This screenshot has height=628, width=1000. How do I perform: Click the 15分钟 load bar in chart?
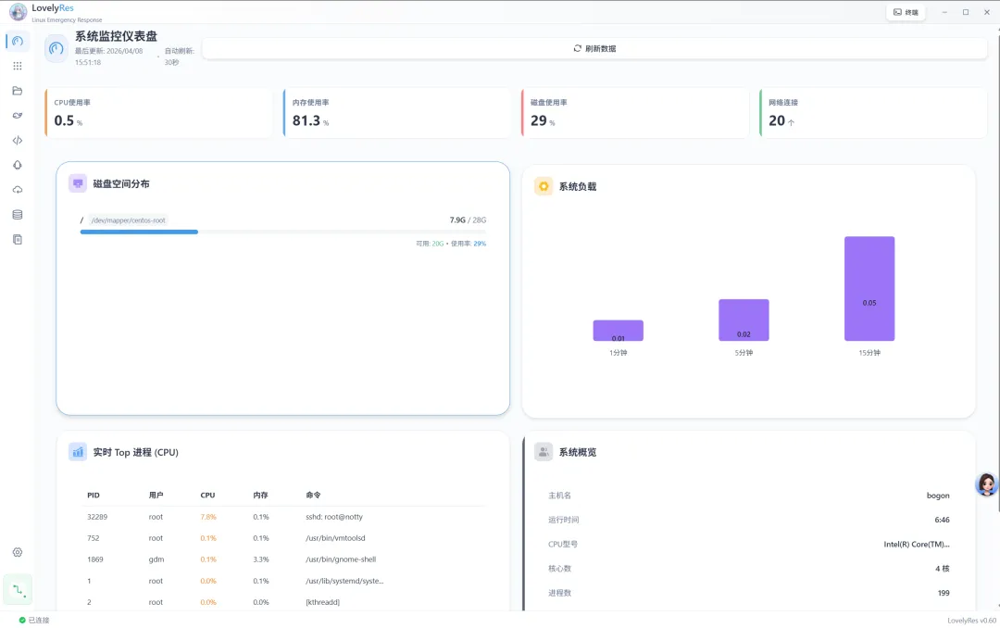tap(869, 288)
